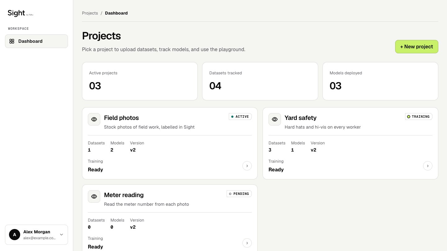The image size is (447, 251).
Task: Click the TRAINING status badge on Yard safety
Action: 419,117
